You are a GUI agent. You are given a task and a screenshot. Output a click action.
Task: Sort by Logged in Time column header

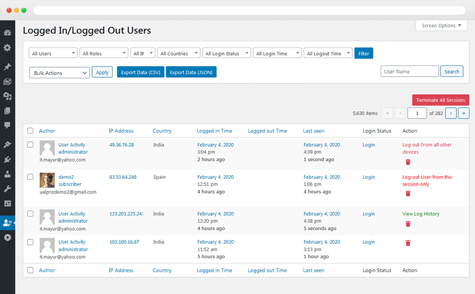(214, 131)
